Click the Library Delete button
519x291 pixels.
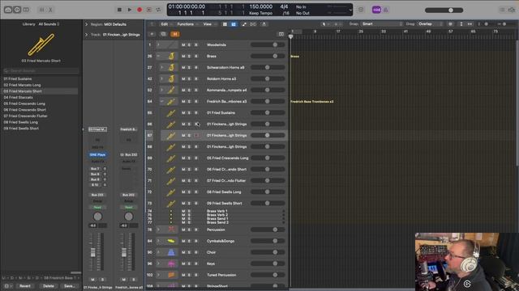click(49, 286)
